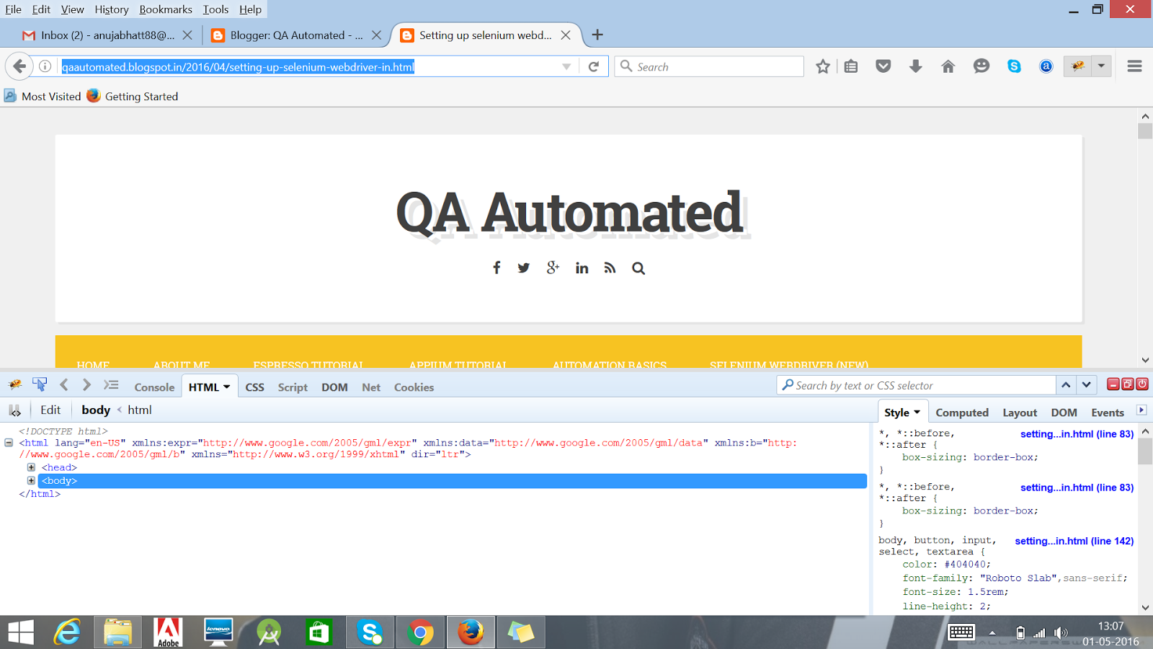1153x649 pixels.
Task: Switch to the Firebug Net tab
Action: (371, 387)
